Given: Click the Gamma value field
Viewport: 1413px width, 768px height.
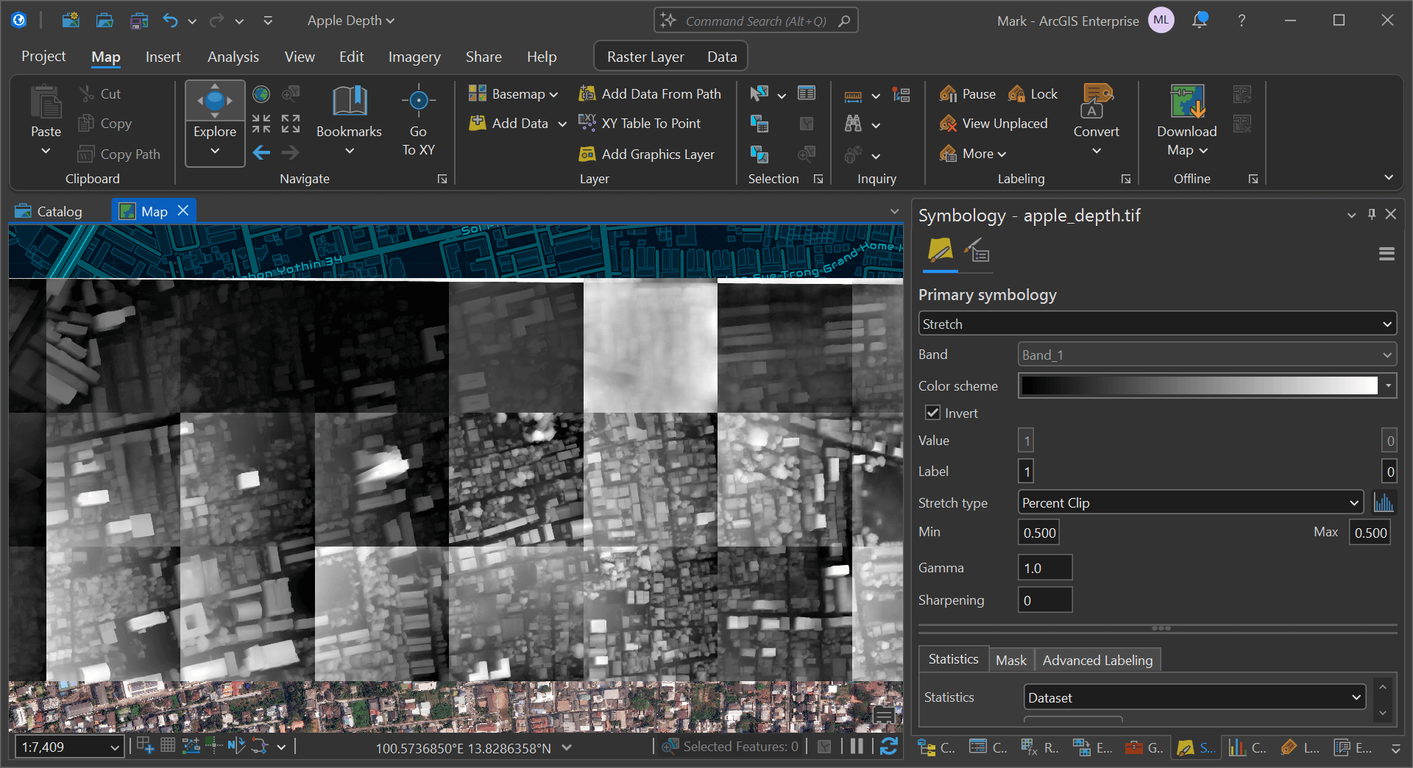Looking at the screenshot, I should [1044, 568].
